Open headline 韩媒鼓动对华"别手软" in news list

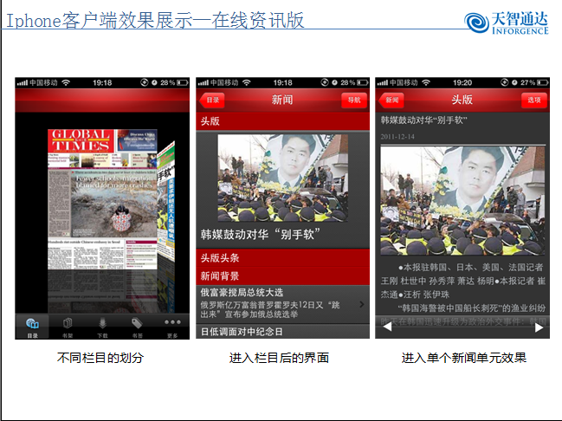pyautogui.click(x=260, y=235)
